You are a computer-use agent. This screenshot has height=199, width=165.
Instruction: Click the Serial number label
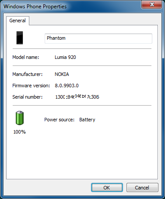click(28, 97)
